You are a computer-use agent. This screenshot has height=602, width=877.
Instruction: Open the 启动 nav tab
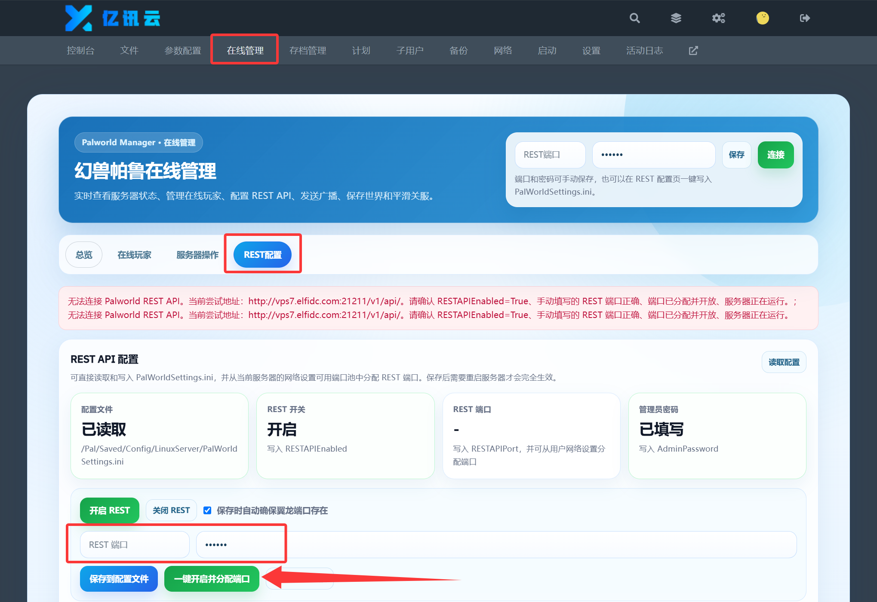pyautogui.click(x=547, y=51)
